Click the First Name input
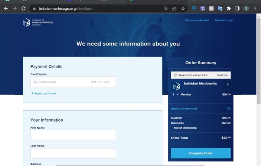Screen dimensions: 261x166 click(x=73, y=135)
